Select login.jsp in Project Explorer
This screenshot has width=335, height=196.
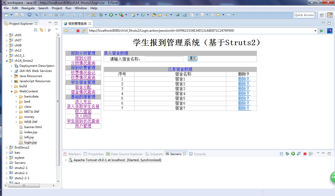click(30, 142)
